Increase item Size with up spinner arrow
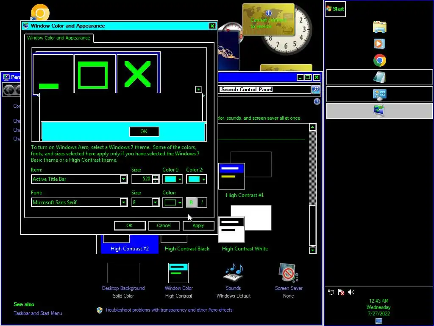The image size is (434, 326). pyautogui.click(x=156, y=177)
